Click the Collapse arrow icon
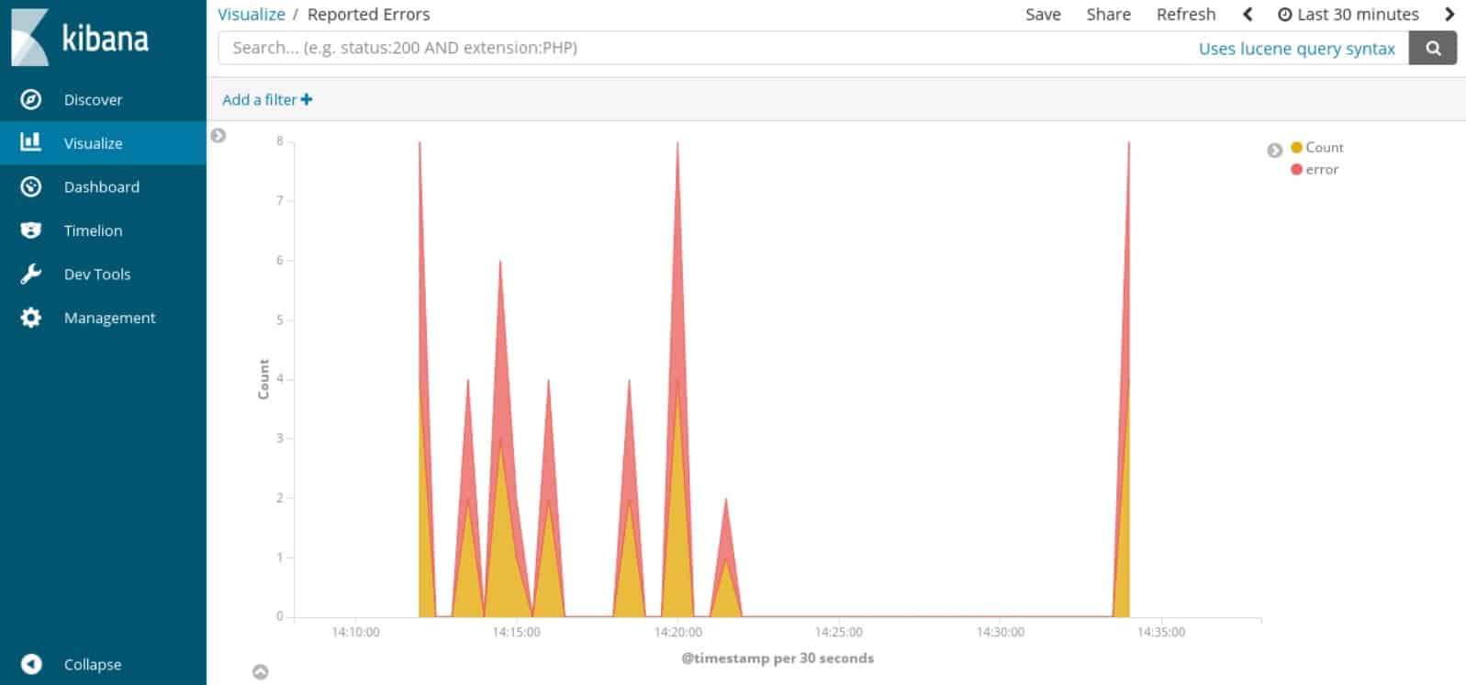This screenshot has height=685, width=1466. point(31,664)
